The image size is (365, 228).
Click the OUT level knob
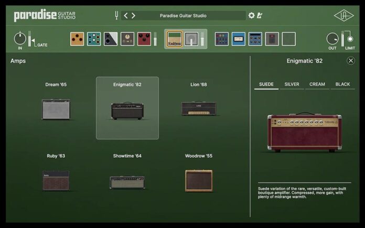pyautogui.click(x=332, y=39)
